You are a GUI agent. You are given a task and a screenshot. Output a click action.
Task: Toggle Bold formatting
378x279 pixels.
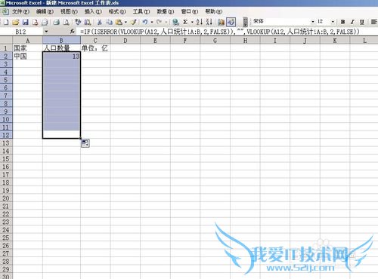[342, 22]
